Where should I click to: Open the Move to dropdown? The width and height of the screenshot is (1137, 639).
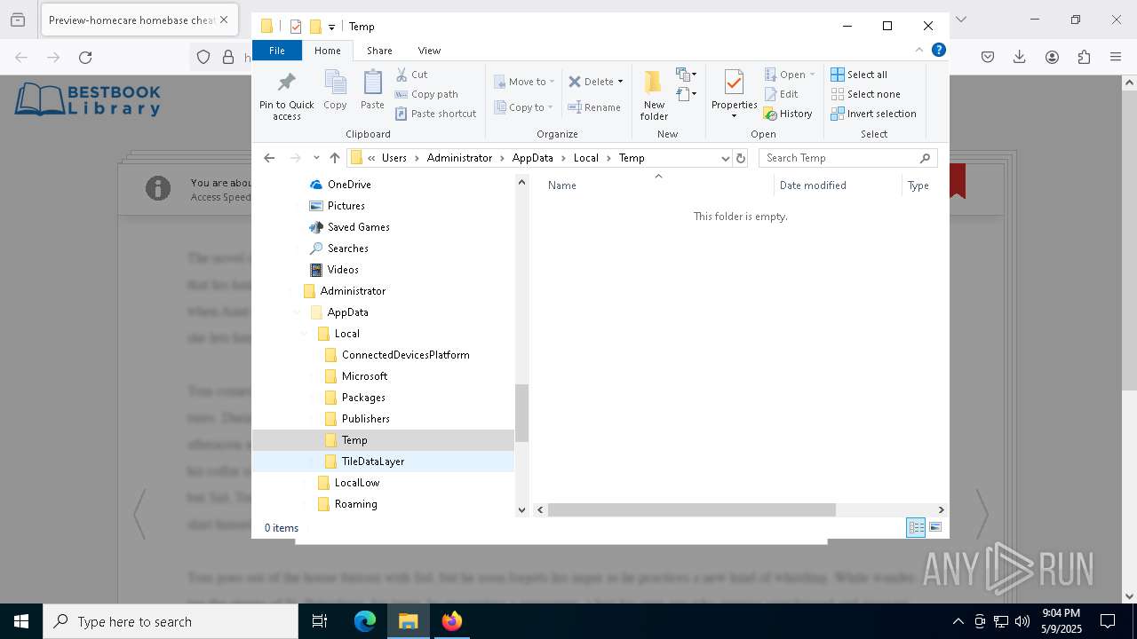click(x=524, y=82)
